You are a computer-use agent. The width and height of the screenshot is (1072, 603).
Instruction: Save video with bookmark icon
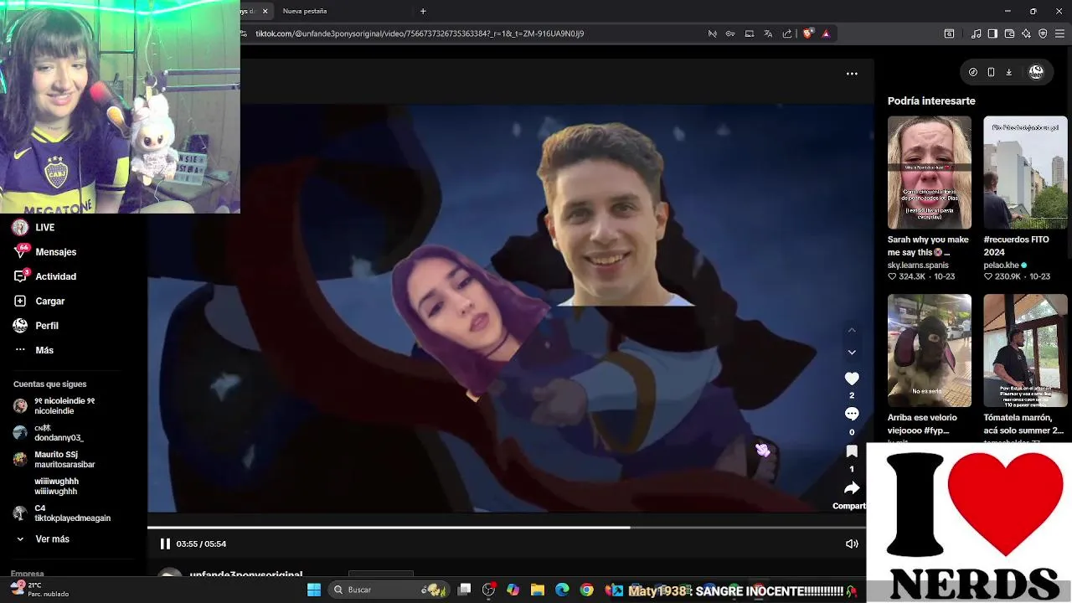(852, 451)
